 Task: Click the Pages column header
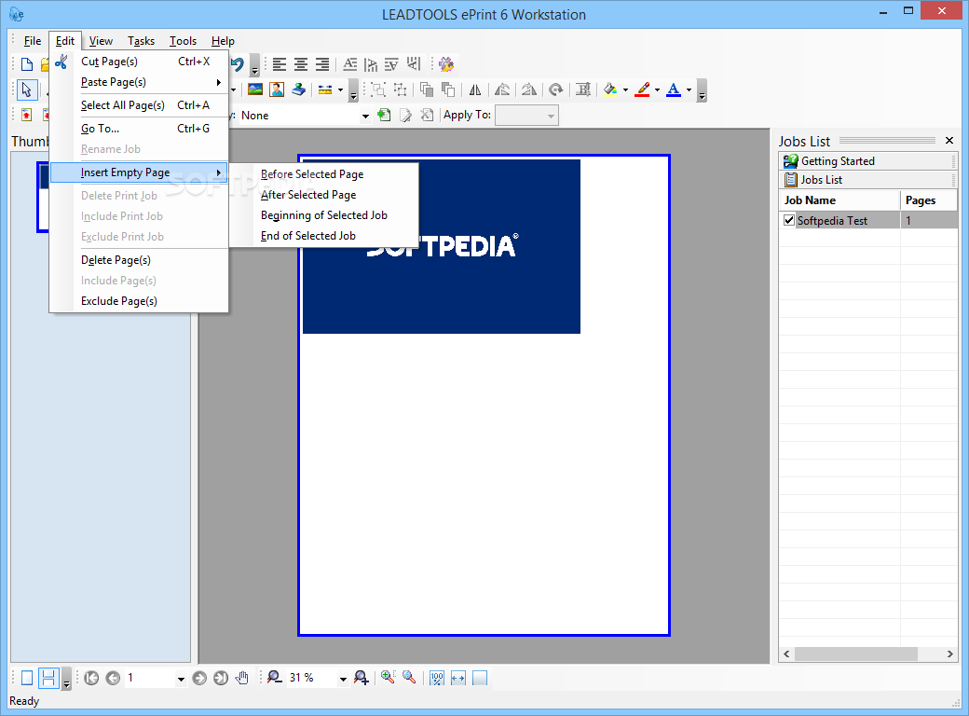(929, 200)
